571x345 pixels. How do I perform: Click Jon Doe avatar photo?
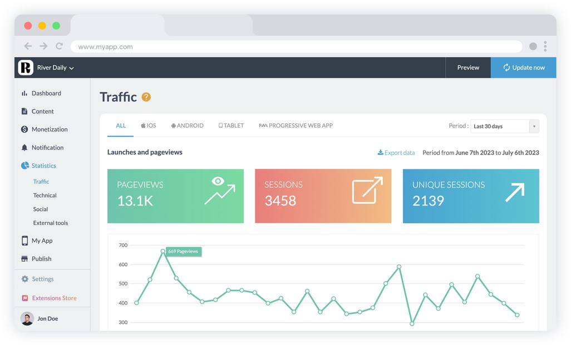click(x=27, y=318)
